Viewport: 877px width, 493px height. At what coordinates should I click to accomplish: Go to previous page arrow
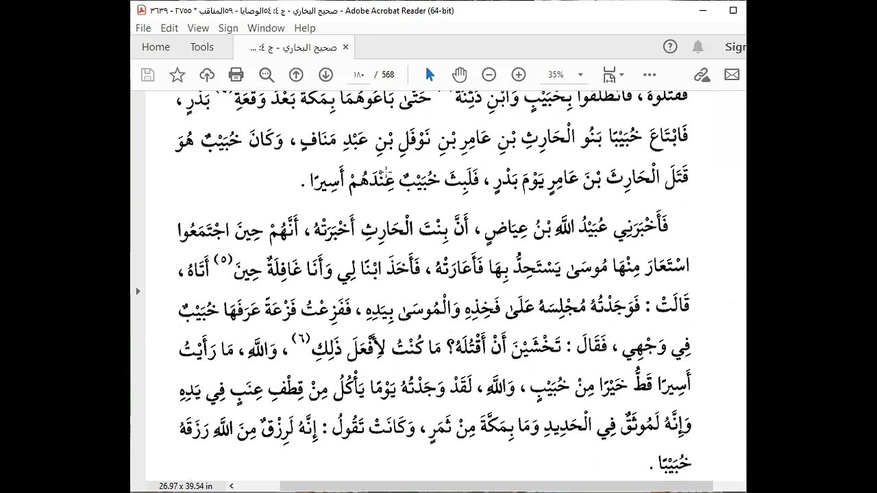296,75
